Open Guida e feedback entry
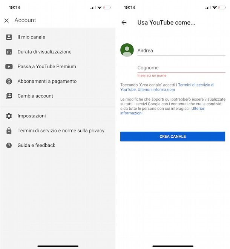Image resolution: width=230 pixels, height=249 pixels. pos(58,145)
